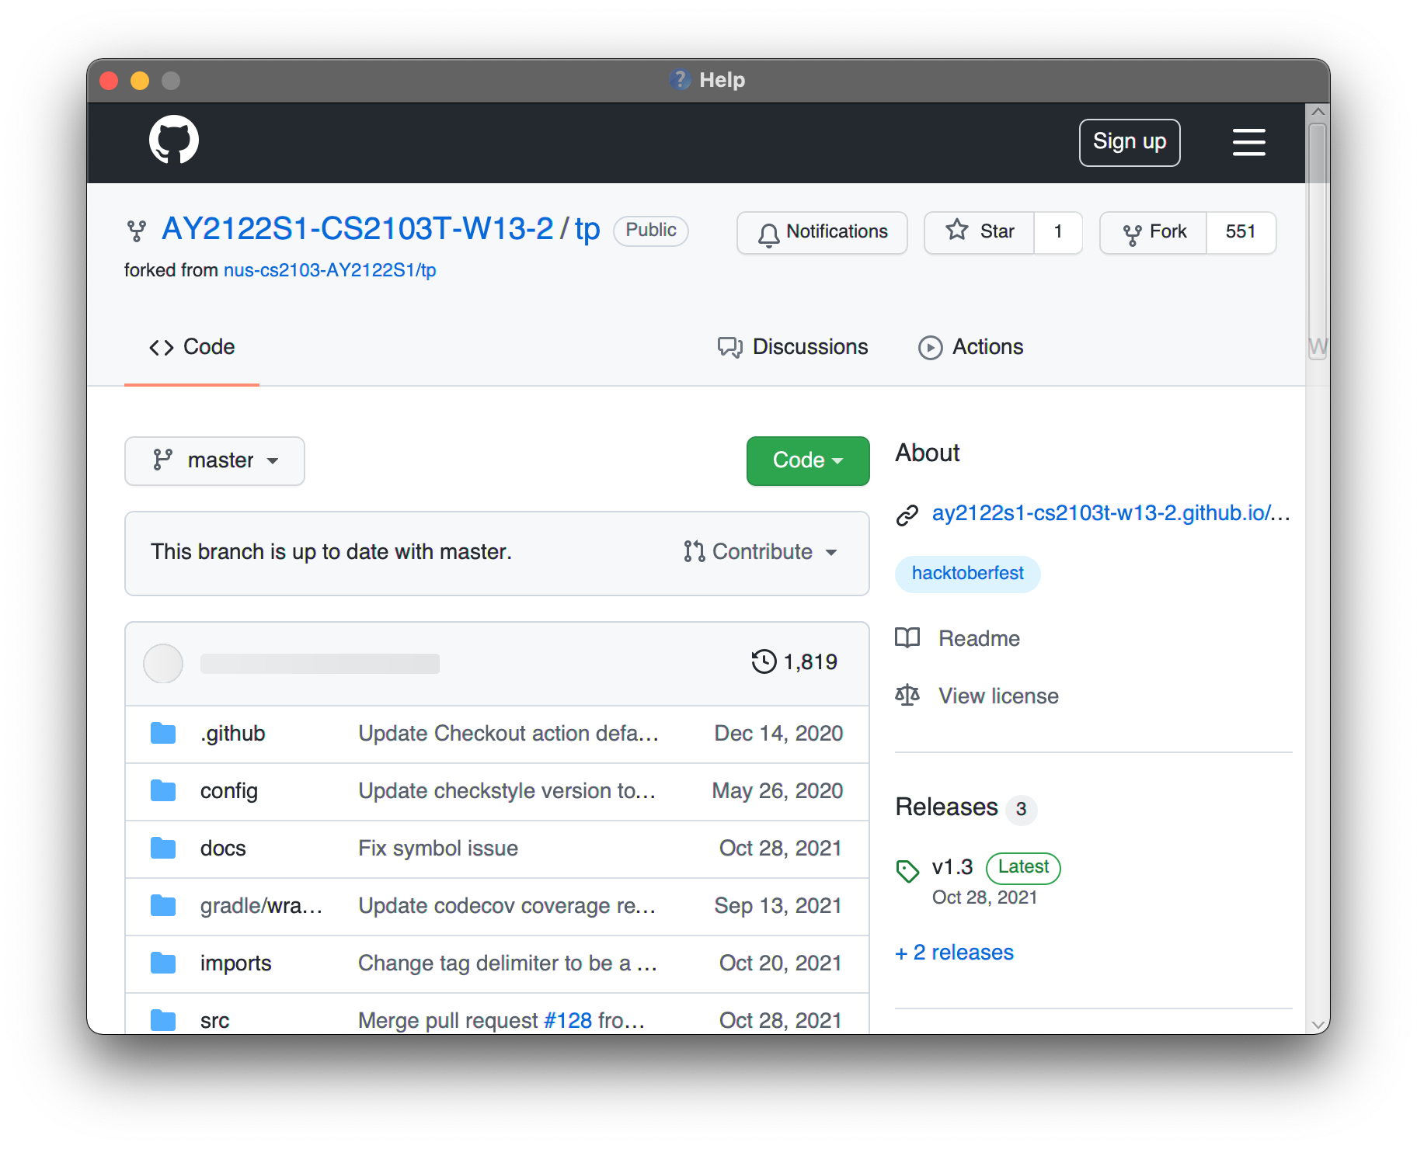
Task: Click the Notifications bell button
Action: 822,232
